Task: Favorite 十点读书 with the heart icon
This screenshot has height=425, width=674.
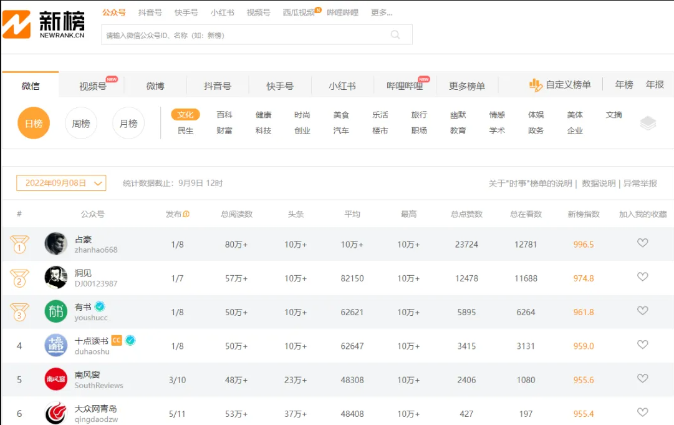Action: tap(642, 344)
